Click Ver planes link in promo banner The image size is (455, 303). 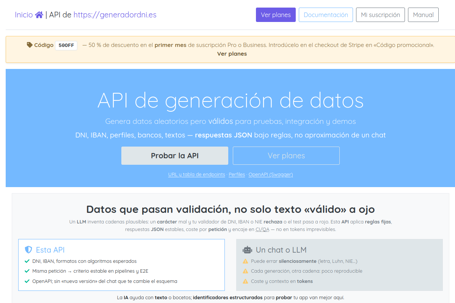pos(232,54)
